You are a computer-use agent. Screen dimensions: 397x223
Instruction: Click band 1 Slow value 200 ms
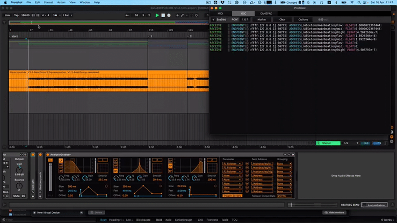click(x=72, y=186)
